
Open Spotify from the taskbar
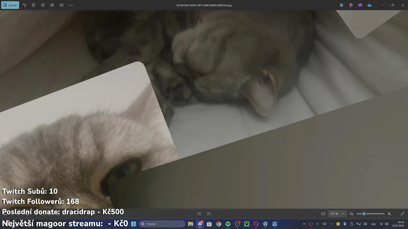pyautogui.click(x=228, y=224)
